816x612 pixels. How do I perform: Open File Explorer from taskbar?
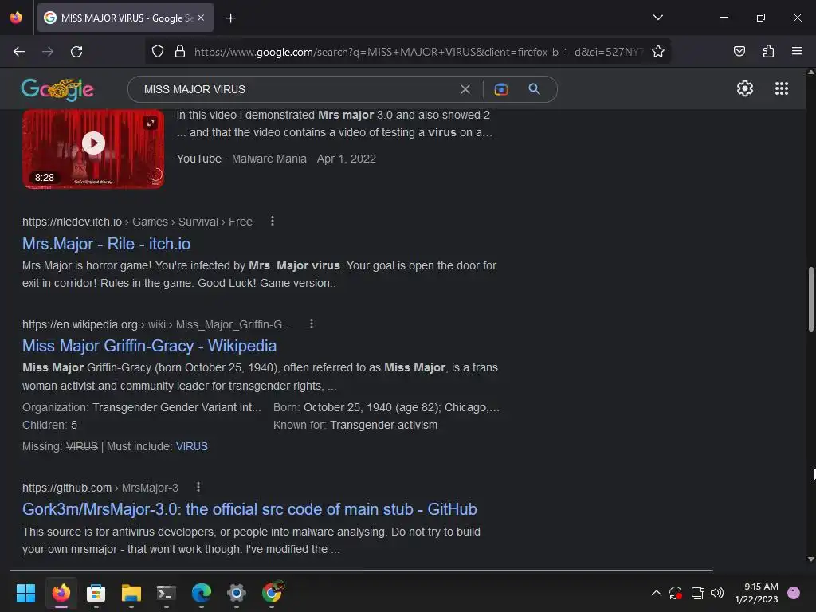point(131,592)
